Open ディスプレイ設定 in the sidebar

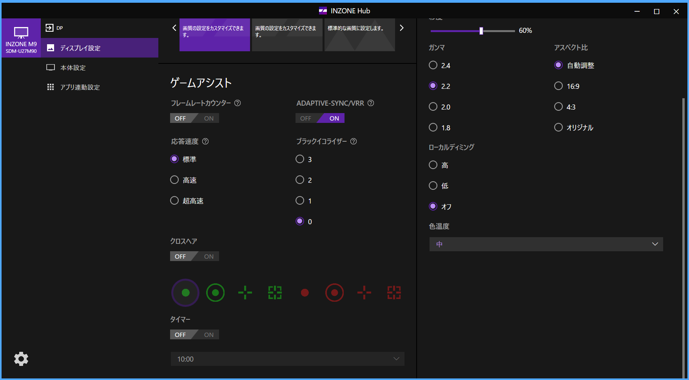click(100, 48)
